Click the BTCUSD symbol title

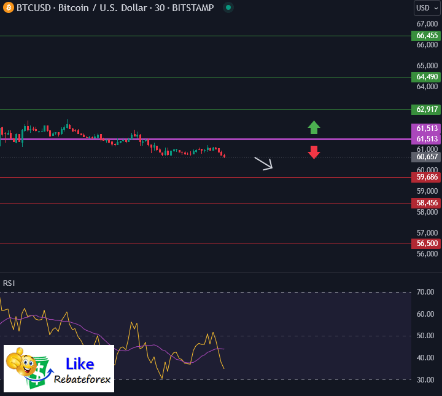click(115, 7)
